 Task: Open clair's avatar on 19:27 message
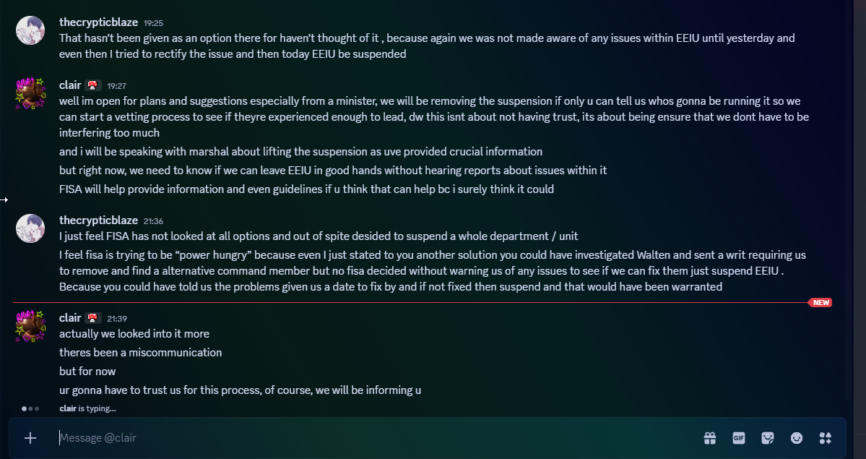tap(31, 94)
